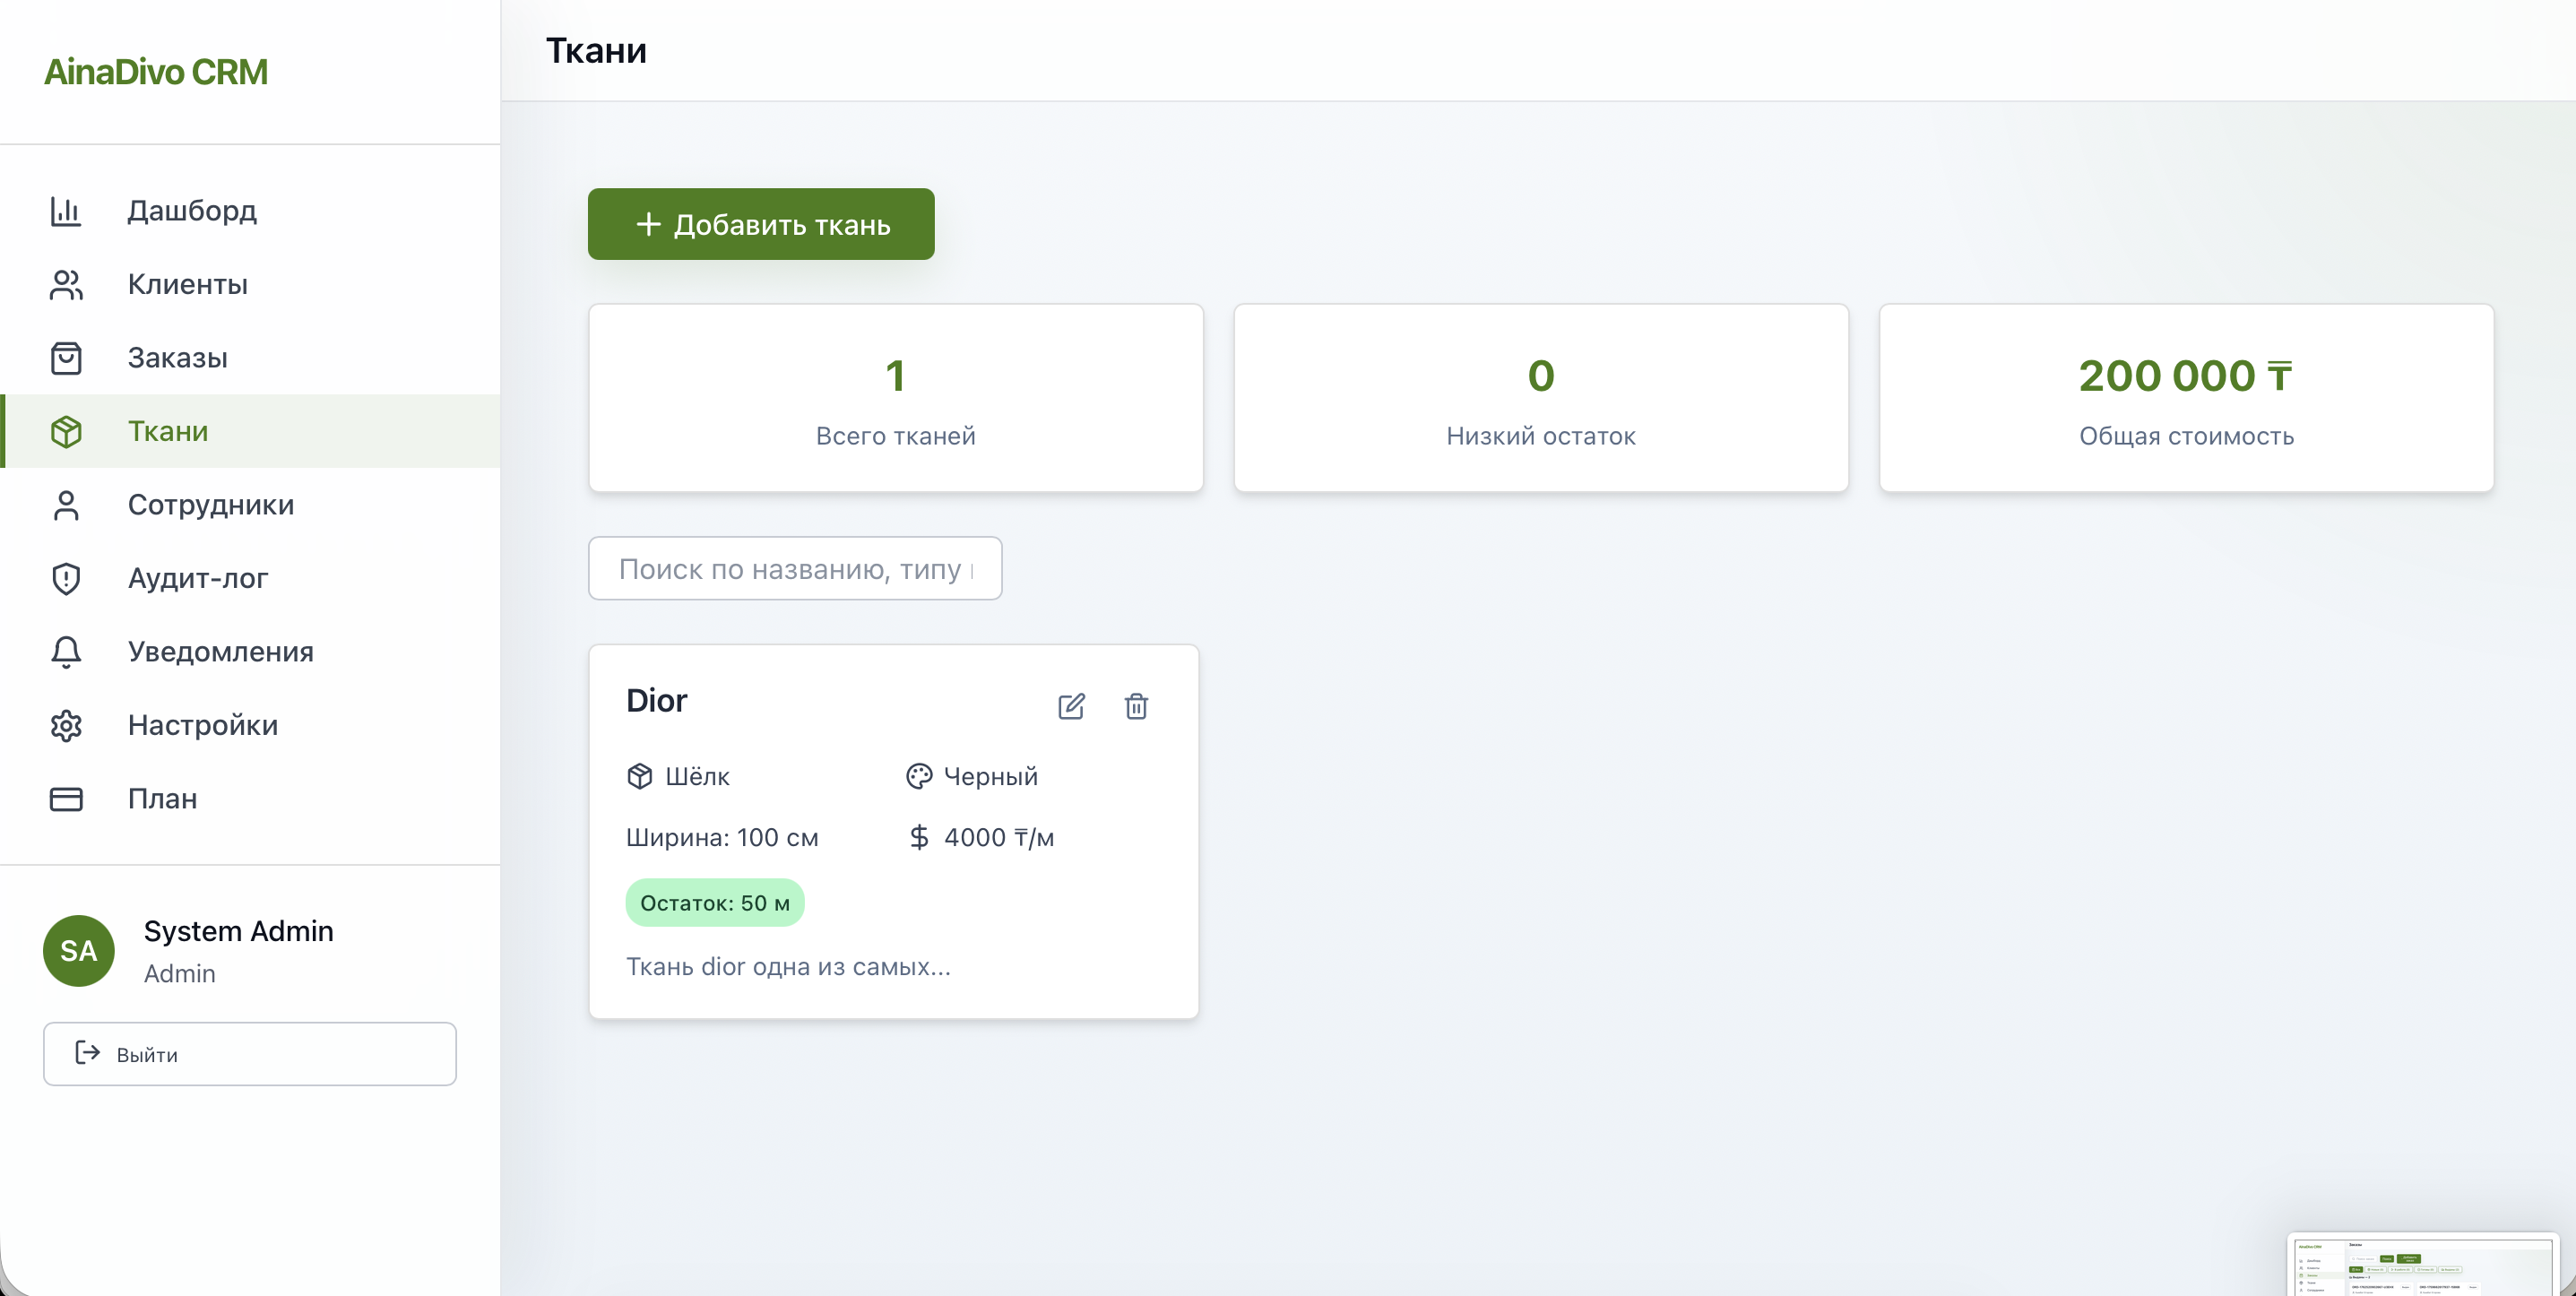Click the description Ткань dior одна из самых...
This screenshot has height=1296, width=2576.
788,967
